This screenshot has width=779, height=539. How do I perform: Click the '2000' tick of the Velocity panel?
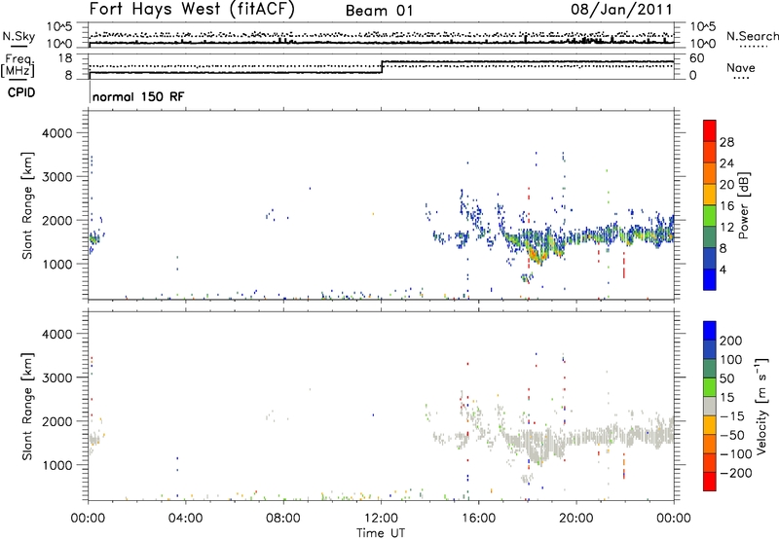click(x=57, y=421)
